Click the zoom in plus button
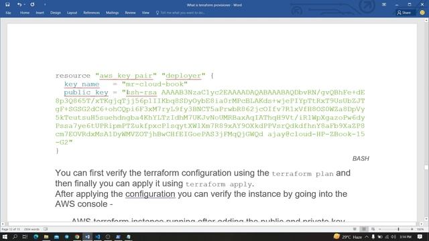The width and height of the screenshot is (429, 241). point(412,229)
